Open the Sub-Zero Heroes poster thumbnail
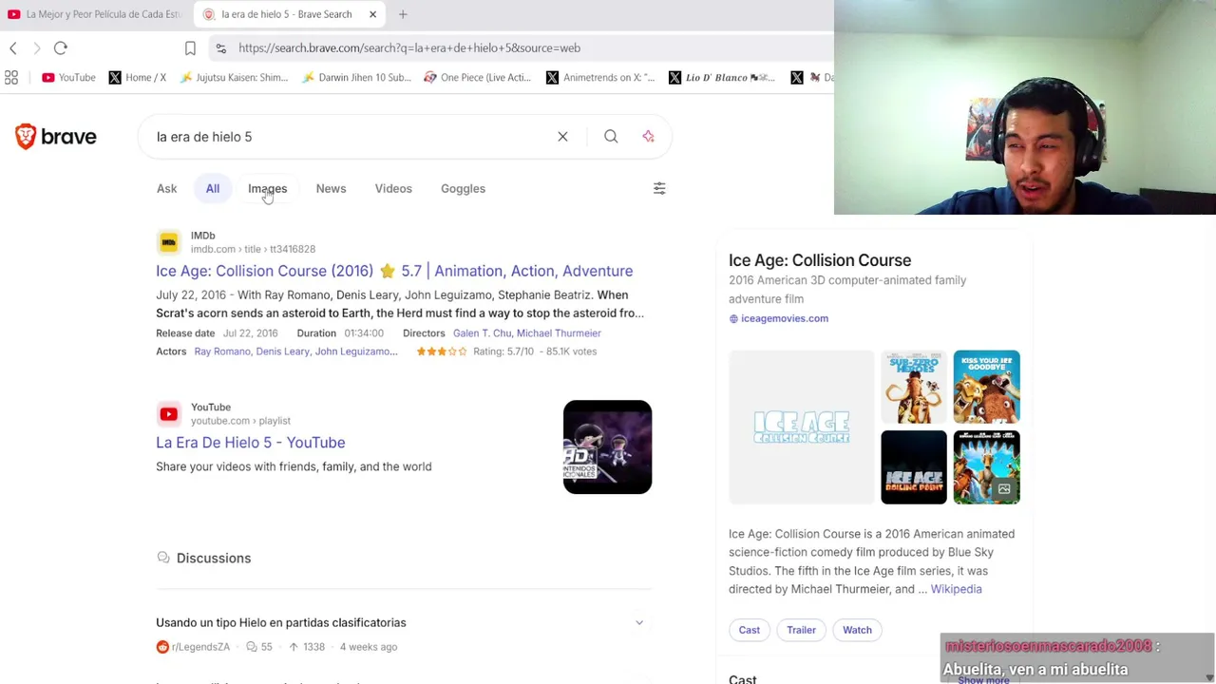 (914, 387)
